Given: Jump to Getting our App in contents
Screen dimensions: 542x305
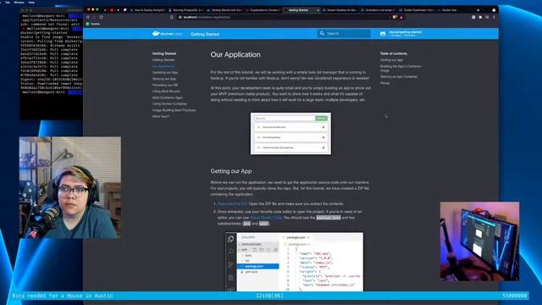Looking at the screenshot, I should pos(391,60).
